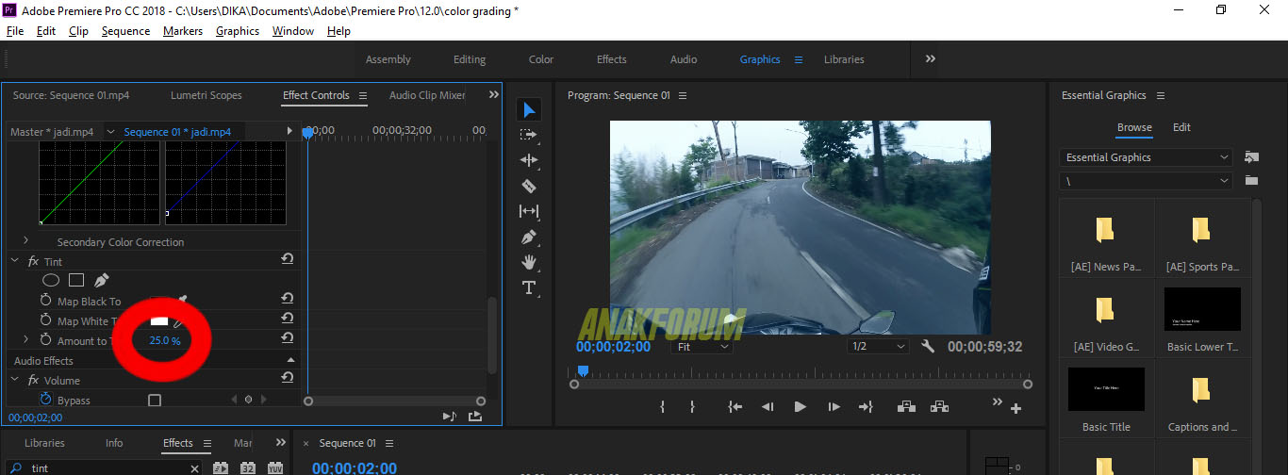Reset the Tint effect

coord(287,259)
